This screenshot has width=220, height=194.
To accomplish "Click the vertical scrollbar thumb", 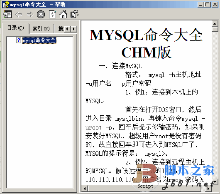I will [x=215, y=29].
